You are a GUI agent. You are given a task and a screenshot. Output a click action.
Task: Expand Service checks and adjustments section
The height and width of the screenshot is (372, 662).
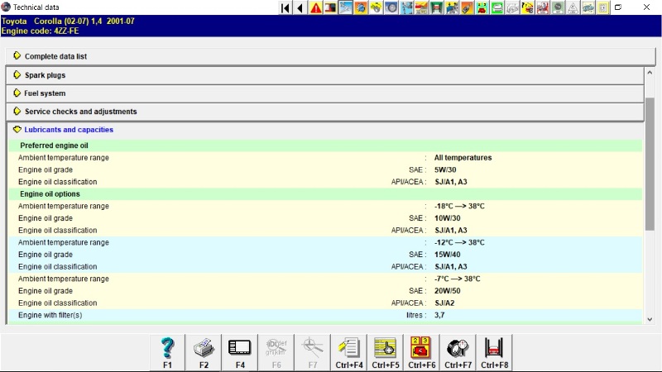(x=325, y=112)
